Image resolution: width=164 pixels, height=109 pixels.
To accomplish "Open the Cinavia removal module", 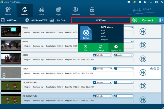I will tap(92, 11).
